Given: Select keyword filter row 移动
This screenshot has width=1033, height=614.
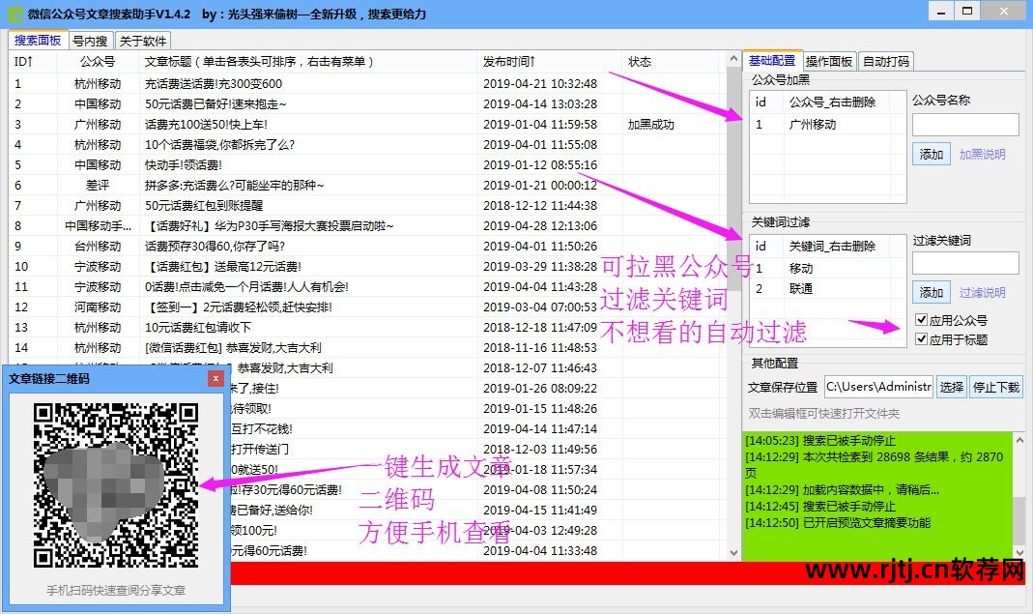Looking at the screenshot, I should coord(828,269).
